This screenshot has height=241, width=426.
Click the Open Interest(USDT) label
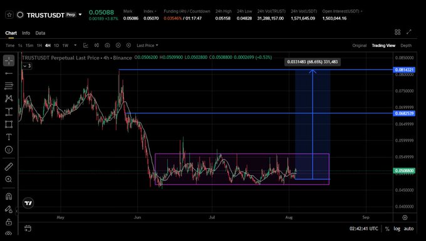click(x=342, y=11)
